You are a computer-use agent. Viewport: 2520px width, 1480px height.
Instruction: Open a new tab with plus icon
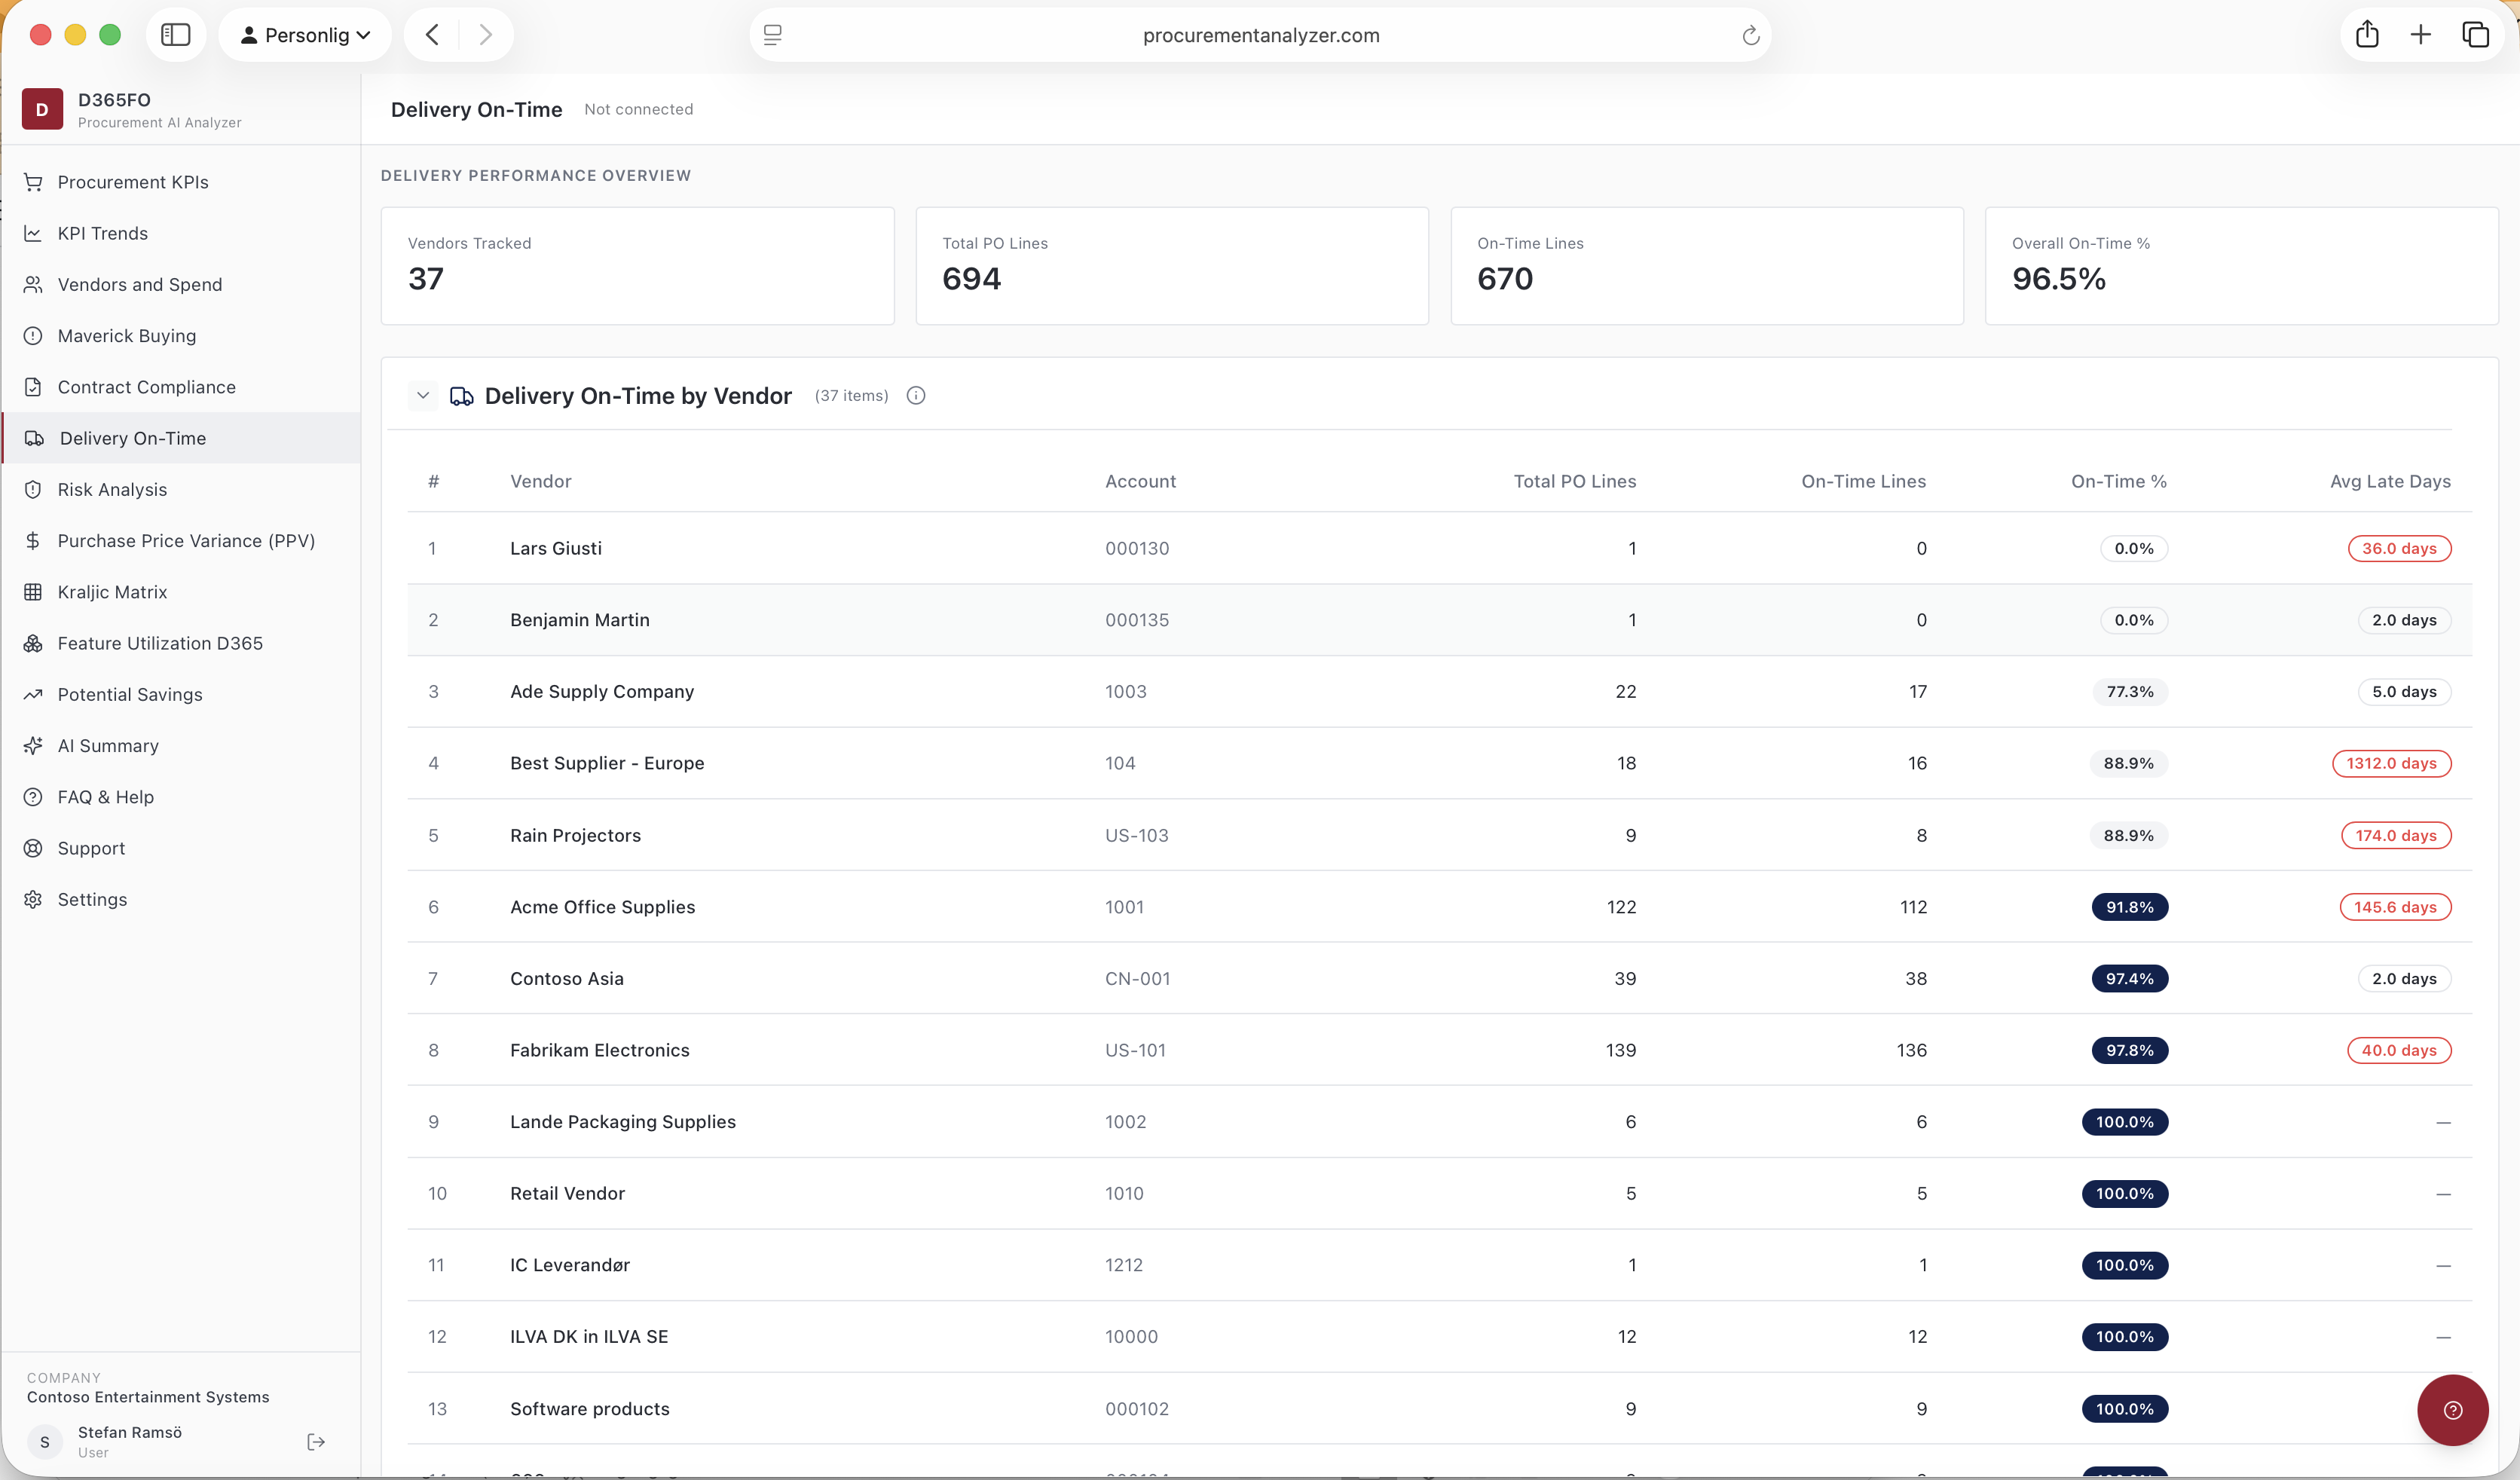point(2420,35)
